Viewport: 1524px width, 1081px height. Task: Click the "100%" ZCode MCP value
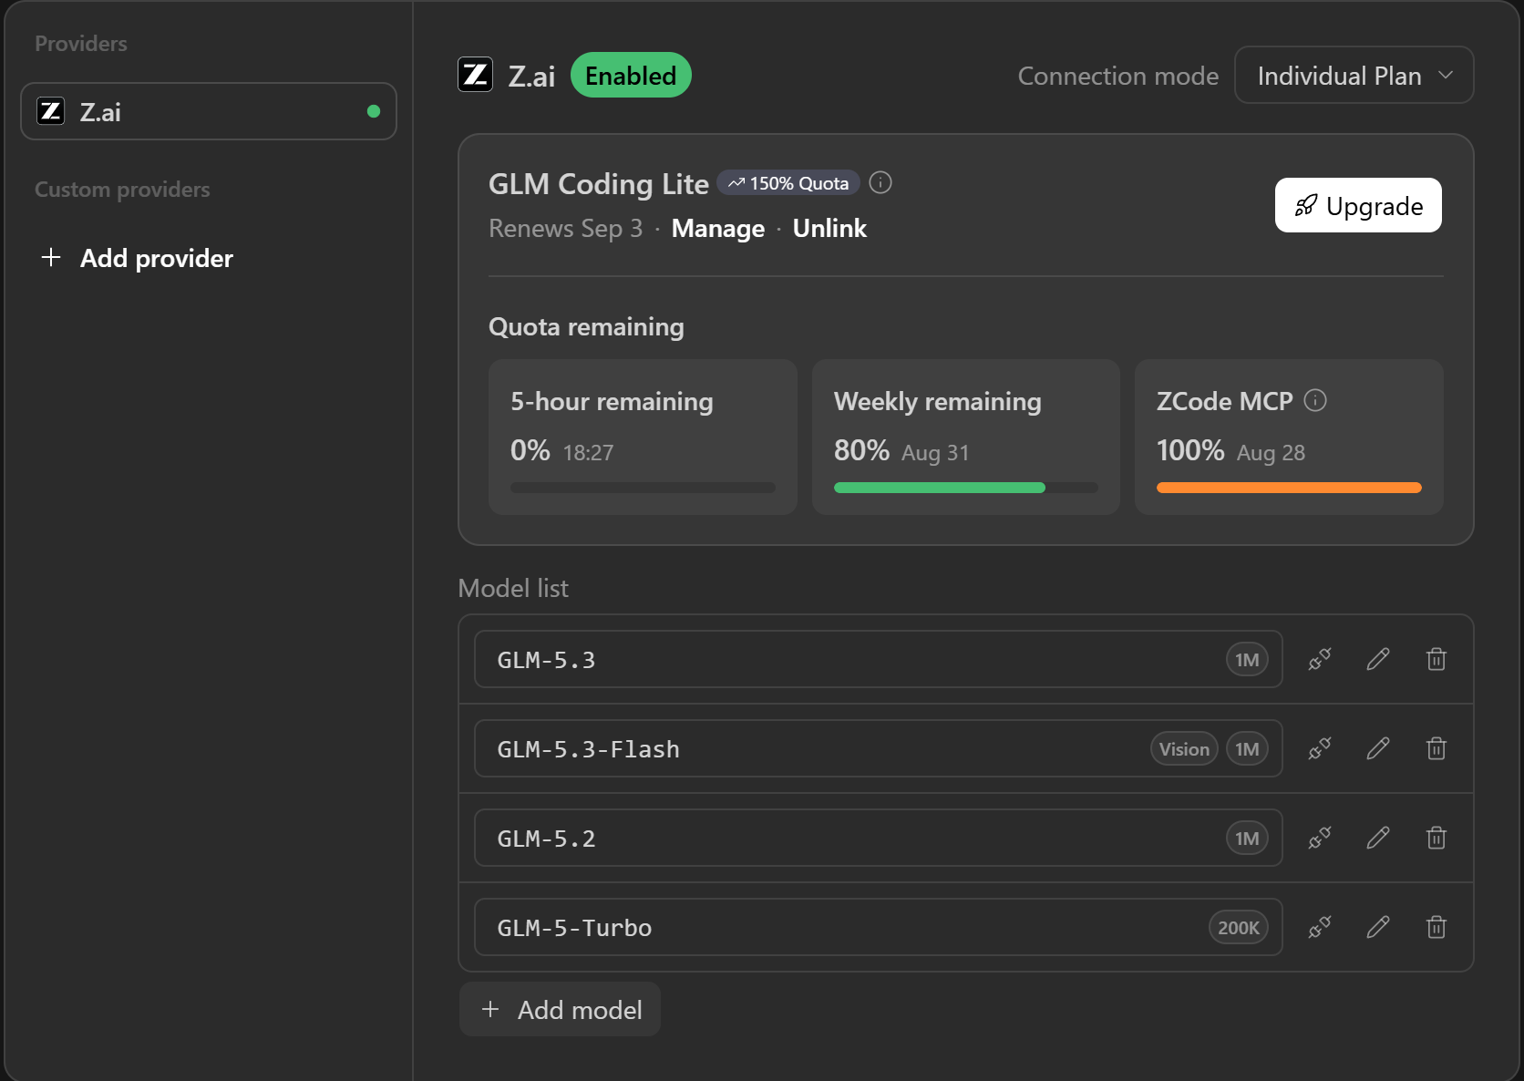pyautogui.click(x=1190, y=450)
